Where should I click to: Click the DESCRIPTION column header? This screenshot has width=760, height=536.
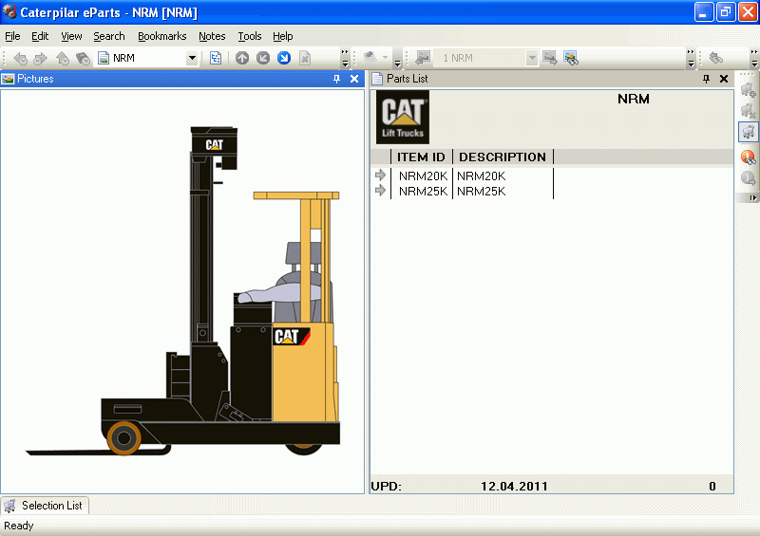[503, 157]
